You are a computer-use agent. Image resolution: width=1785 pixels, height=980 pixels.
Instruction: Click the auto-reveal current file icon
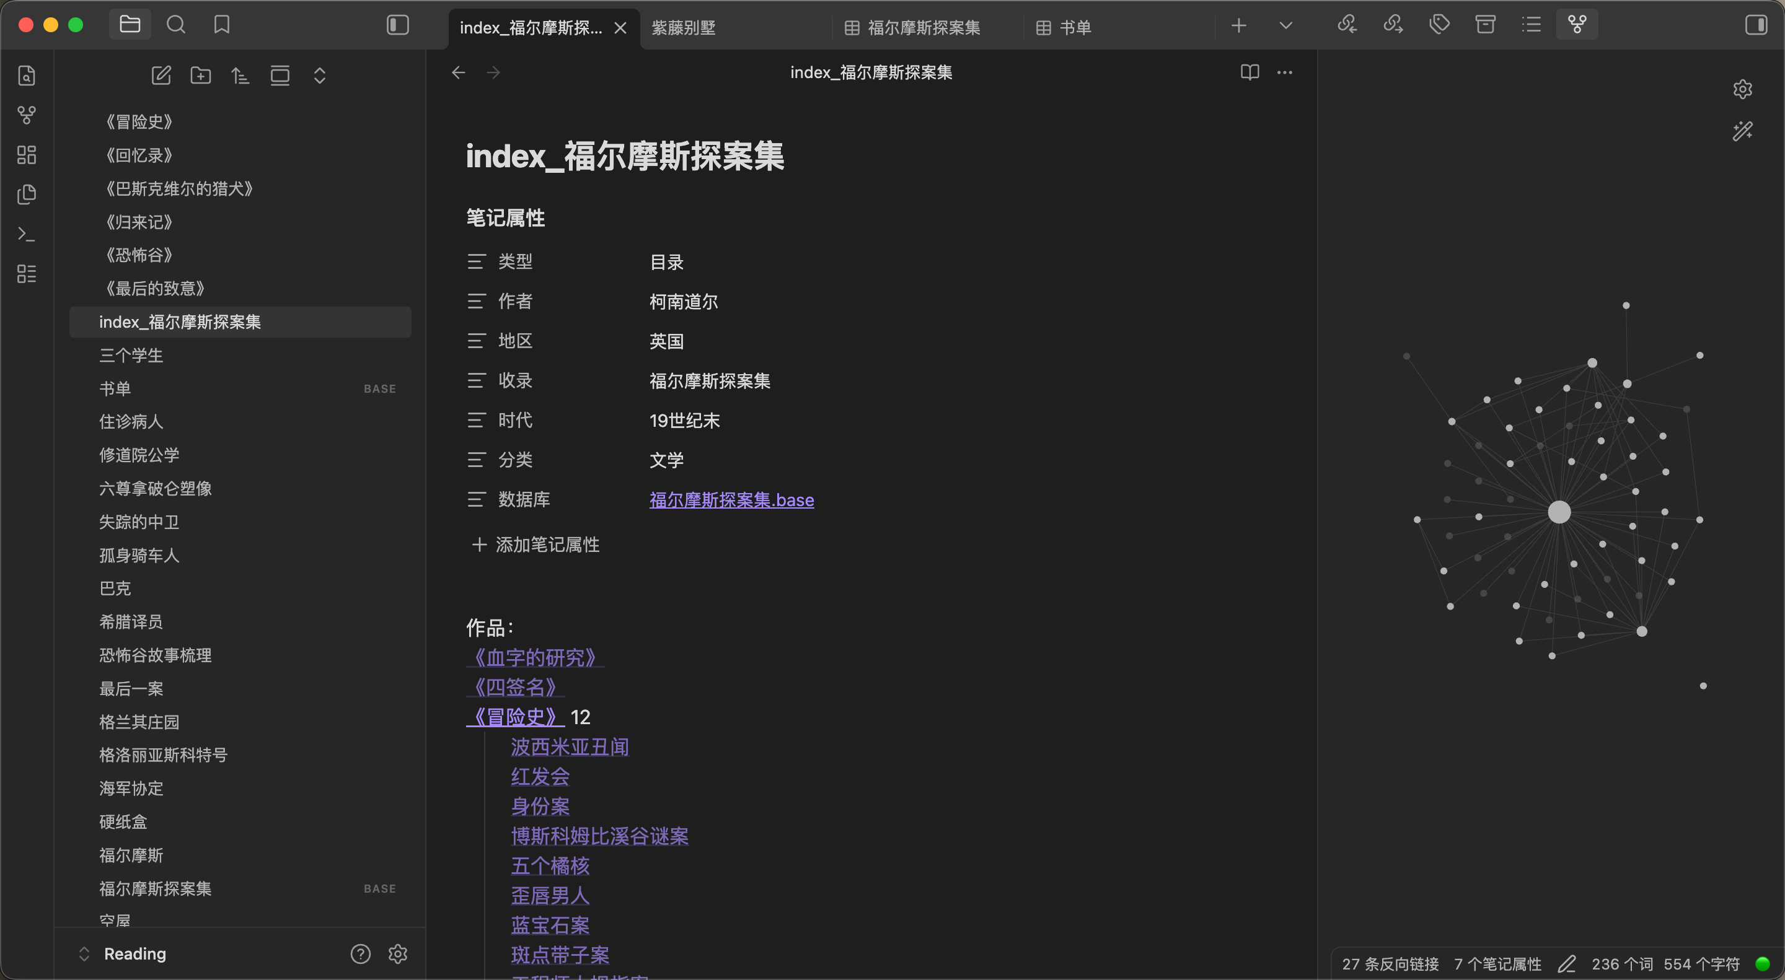coord(280,76)
